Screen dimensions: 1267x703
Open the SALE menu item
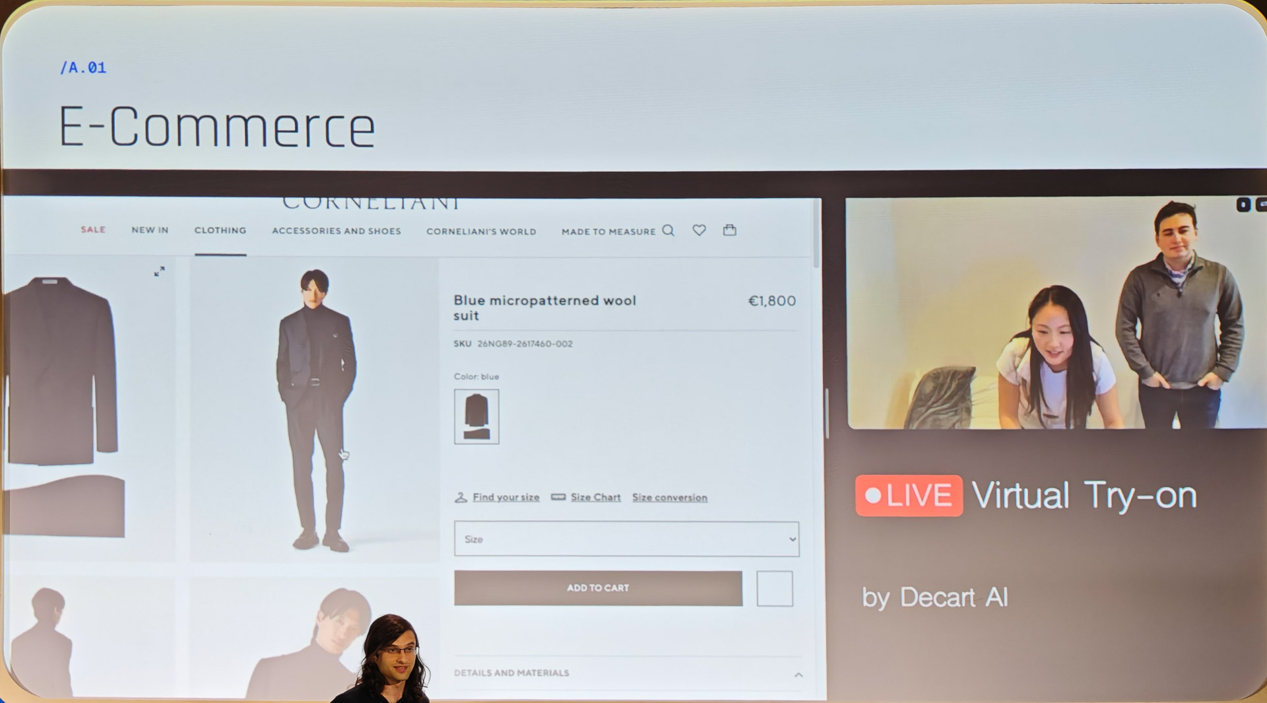coord(92,230)
